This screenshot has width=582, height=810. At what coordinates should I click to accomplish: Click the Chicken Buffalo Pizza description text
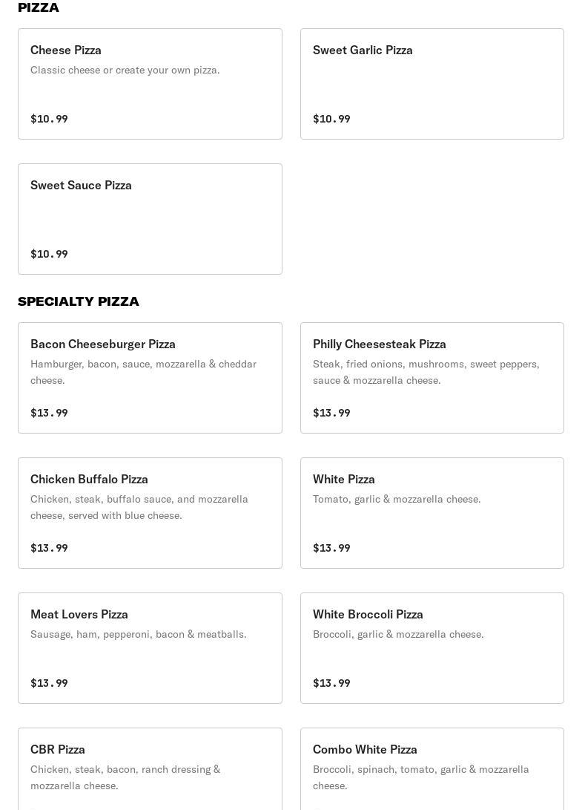(139, 507)
